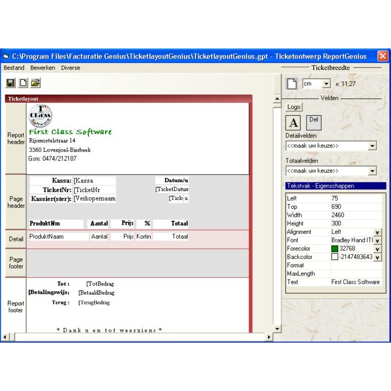The width and height of the screenshot is (391, 391).
Task: Create a new blank ticket layout
Action: (x=23, y=83)
